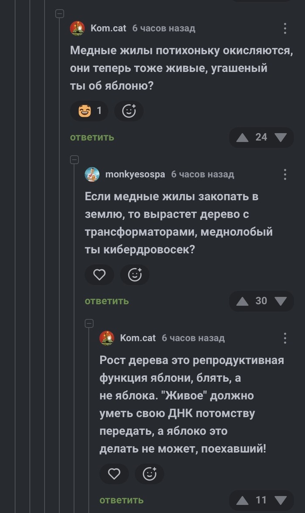Open three-dot menu on monkyesospa comment
305x513 pixels.
[x=285, y=174]
